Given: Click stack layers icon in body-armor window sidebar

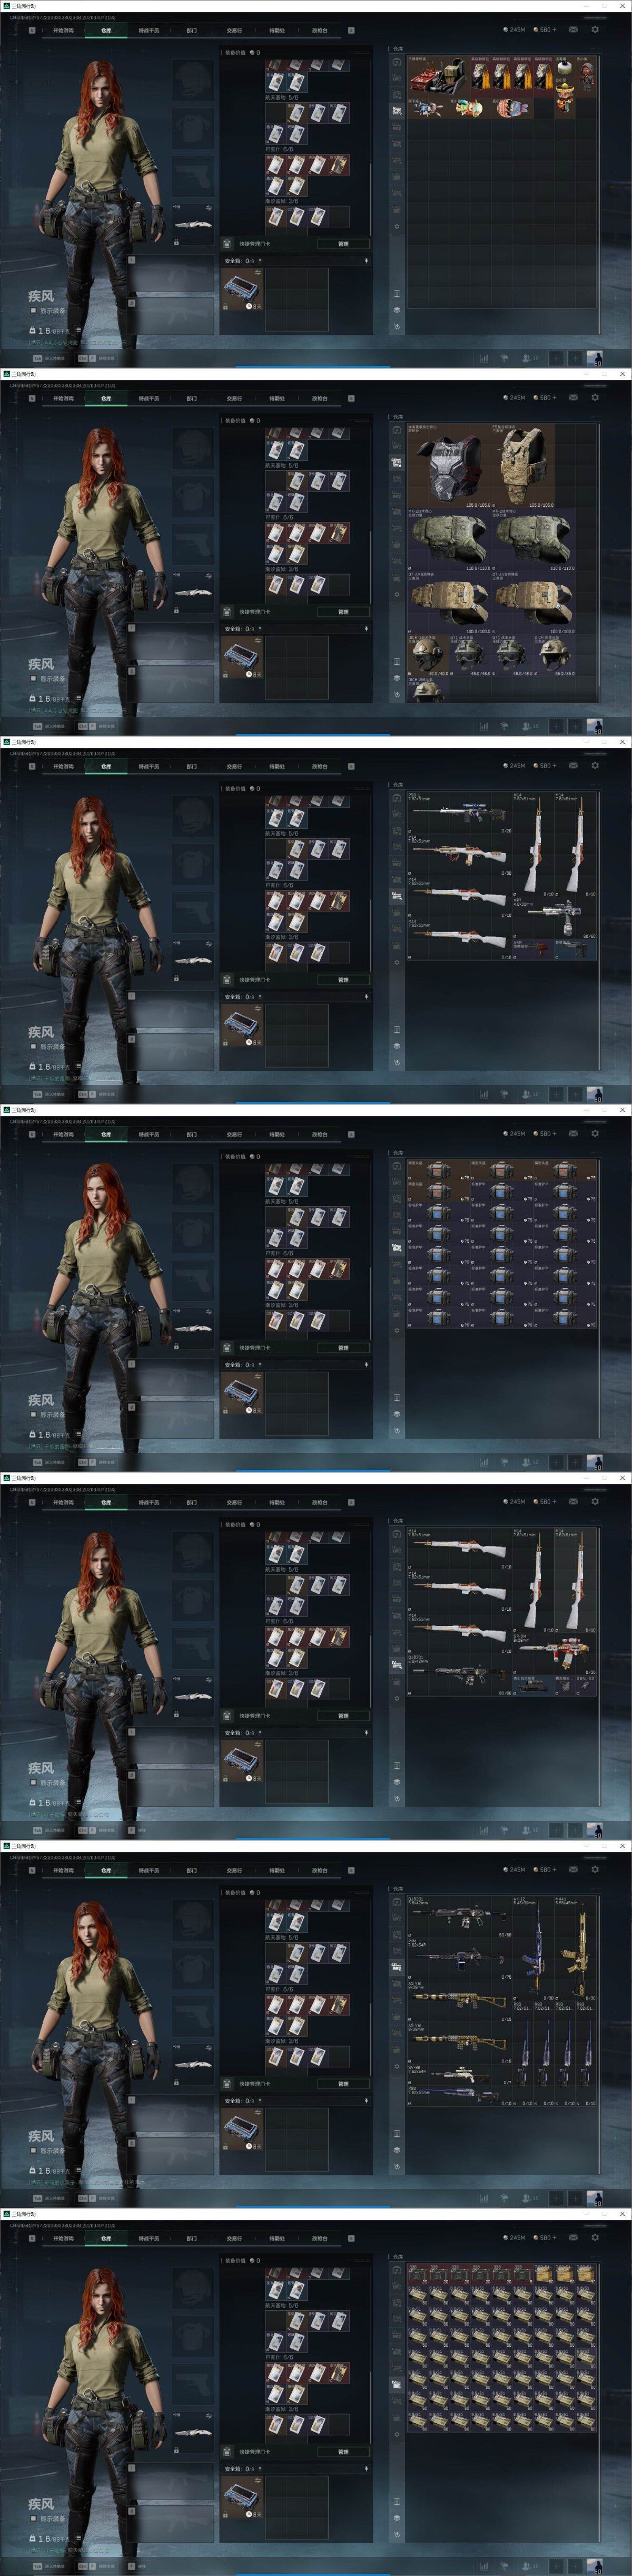Looking at the screenshot, I should point(397,678).
